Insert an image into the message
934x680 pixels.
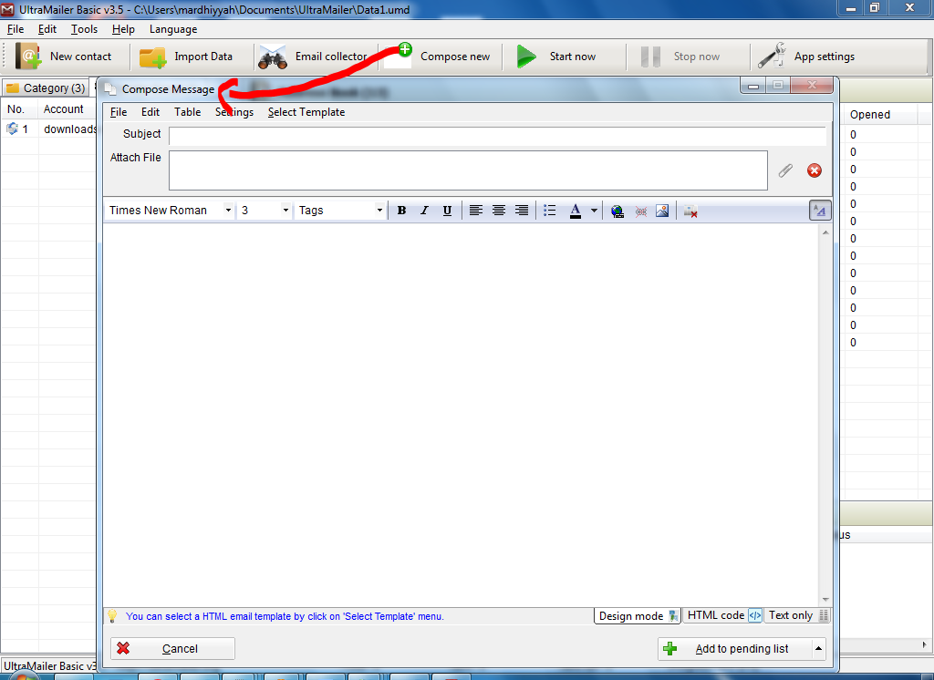tap(662, 211)
